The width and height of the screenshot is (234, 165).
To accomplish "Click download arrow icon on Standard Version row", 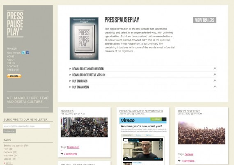I will 215,69.
